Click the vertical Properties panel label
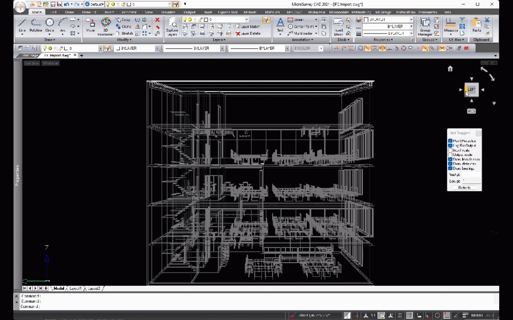 pos(17,175)
